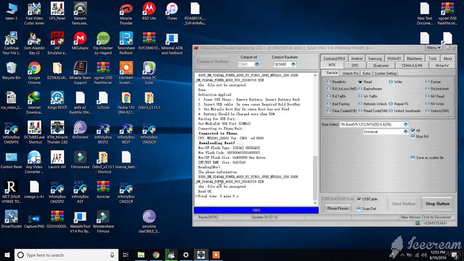Select the Write radio option
This screenshot has width=464, height=261.
(395, 82)
